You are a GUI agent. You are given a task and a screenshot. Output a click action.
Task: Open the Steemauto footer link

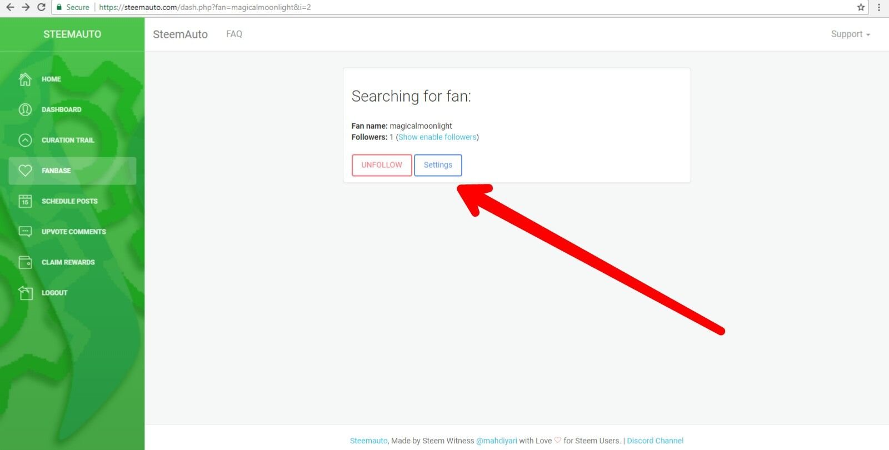368,441
